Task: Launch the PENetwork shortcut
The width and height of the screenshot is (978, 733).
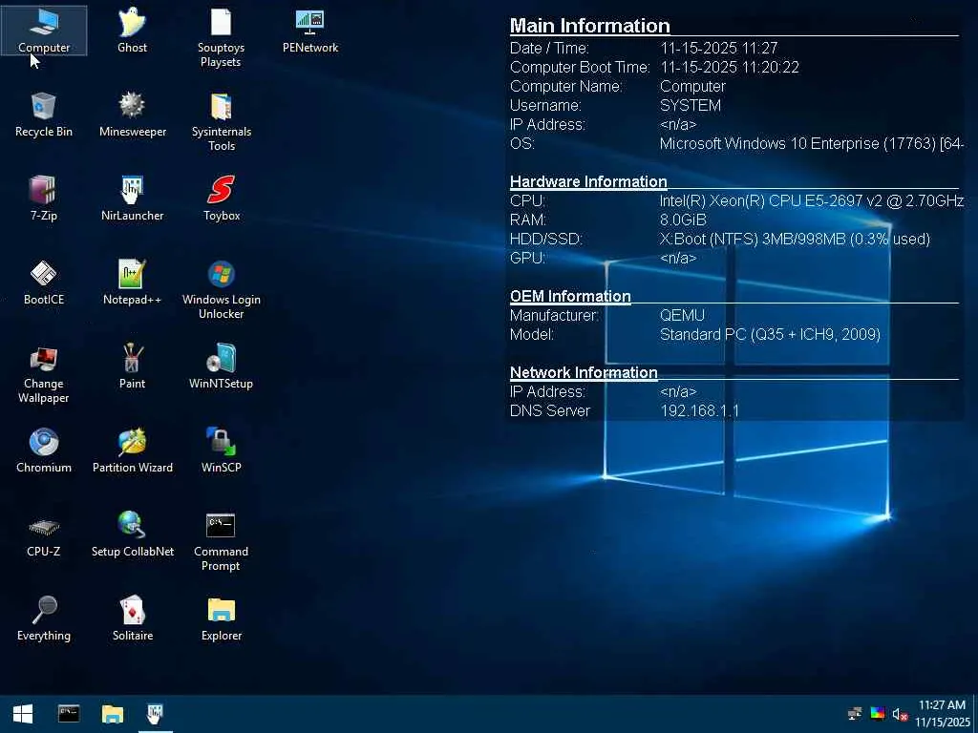Action: coord(310,31)
